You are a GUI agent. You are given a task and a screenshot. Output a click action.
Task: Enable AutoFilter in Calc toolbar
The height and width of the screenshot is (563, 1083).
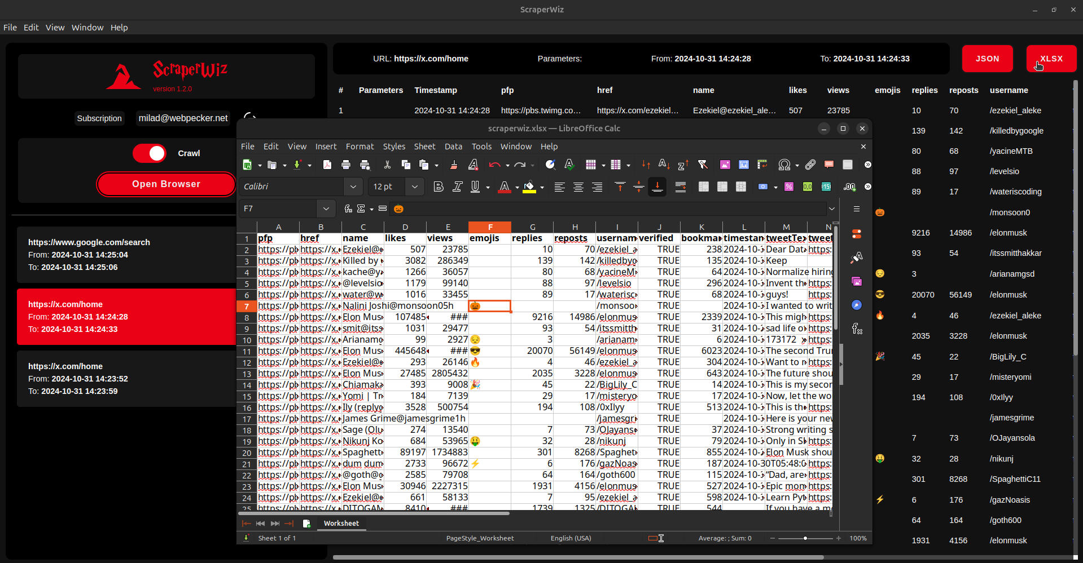(x=703, y=165)
